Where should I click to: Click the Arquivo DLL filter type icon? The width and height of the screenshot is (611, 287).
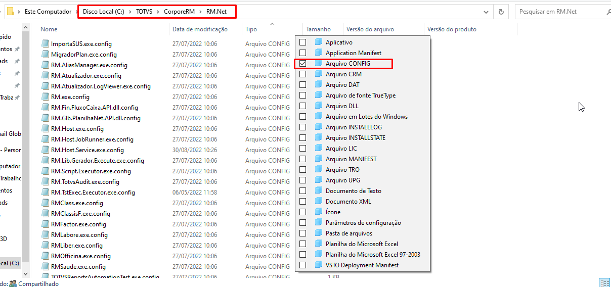click(318, 106)
